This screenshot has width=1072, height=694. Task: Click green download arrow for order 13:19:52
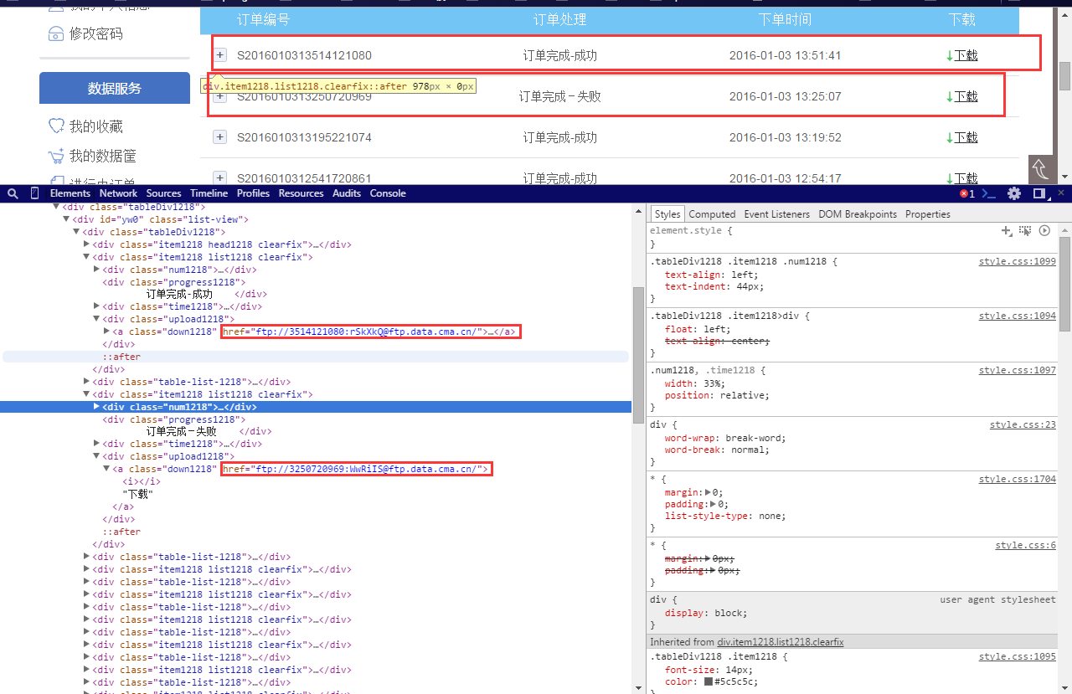[x=949, y=137]
